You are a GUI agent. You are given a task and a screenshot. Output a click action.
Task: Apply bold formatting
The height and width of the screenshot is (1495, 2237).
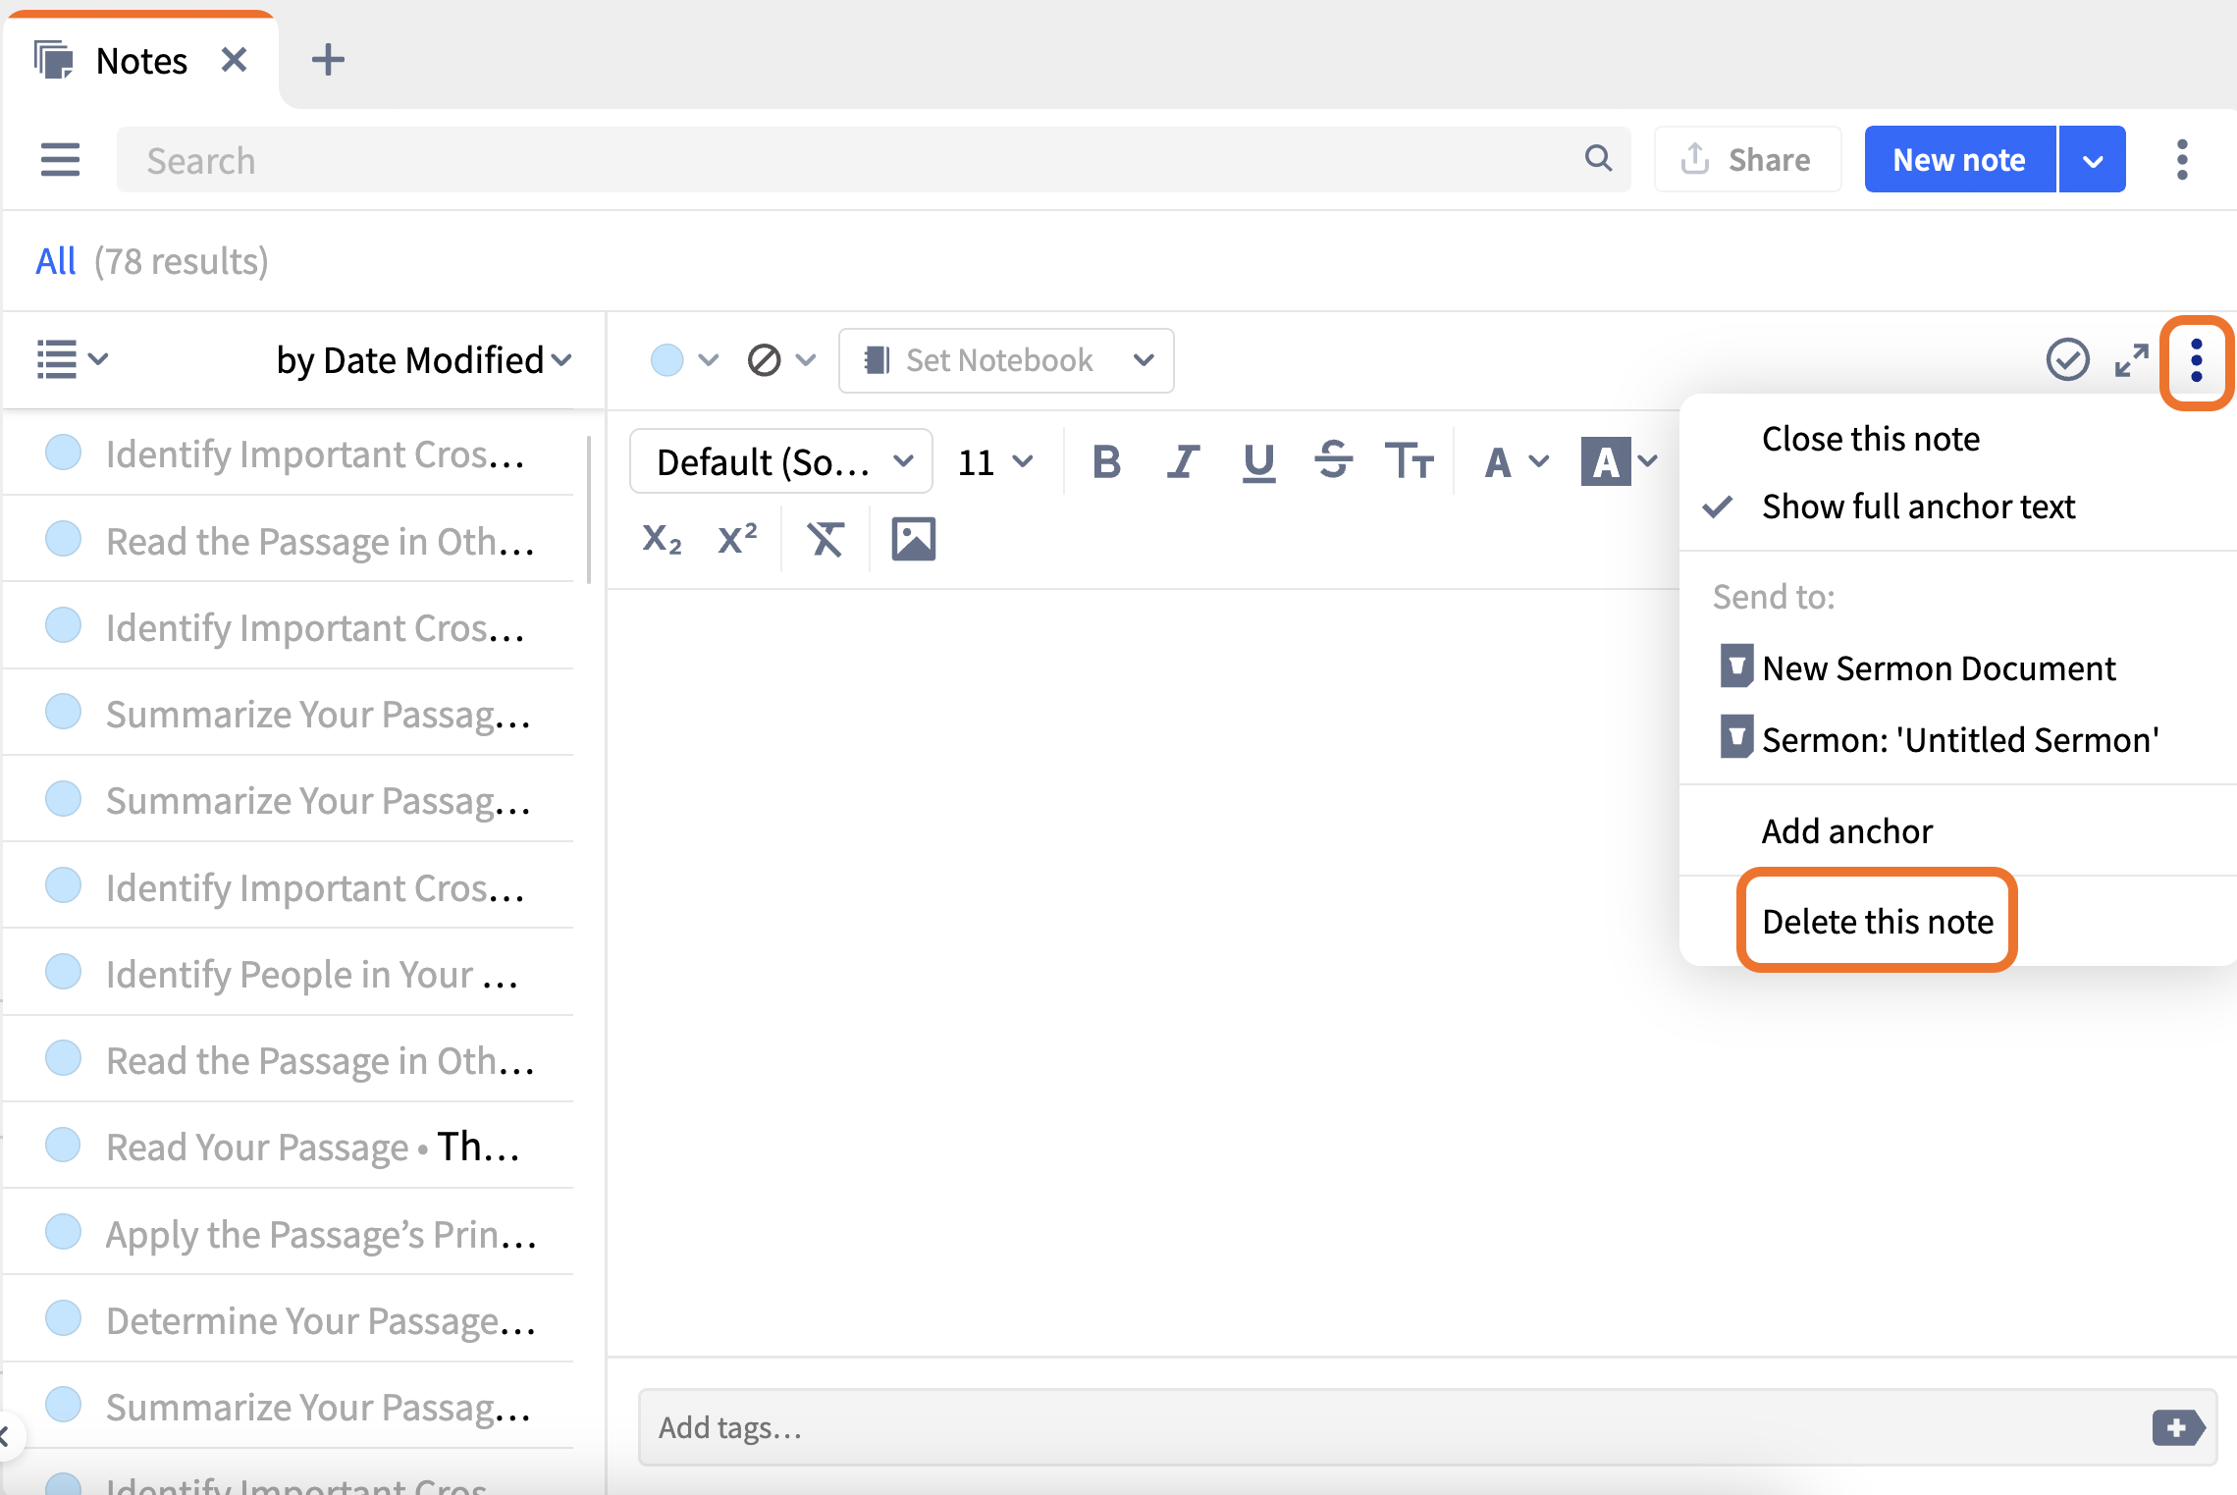[x=1106, y=461]
